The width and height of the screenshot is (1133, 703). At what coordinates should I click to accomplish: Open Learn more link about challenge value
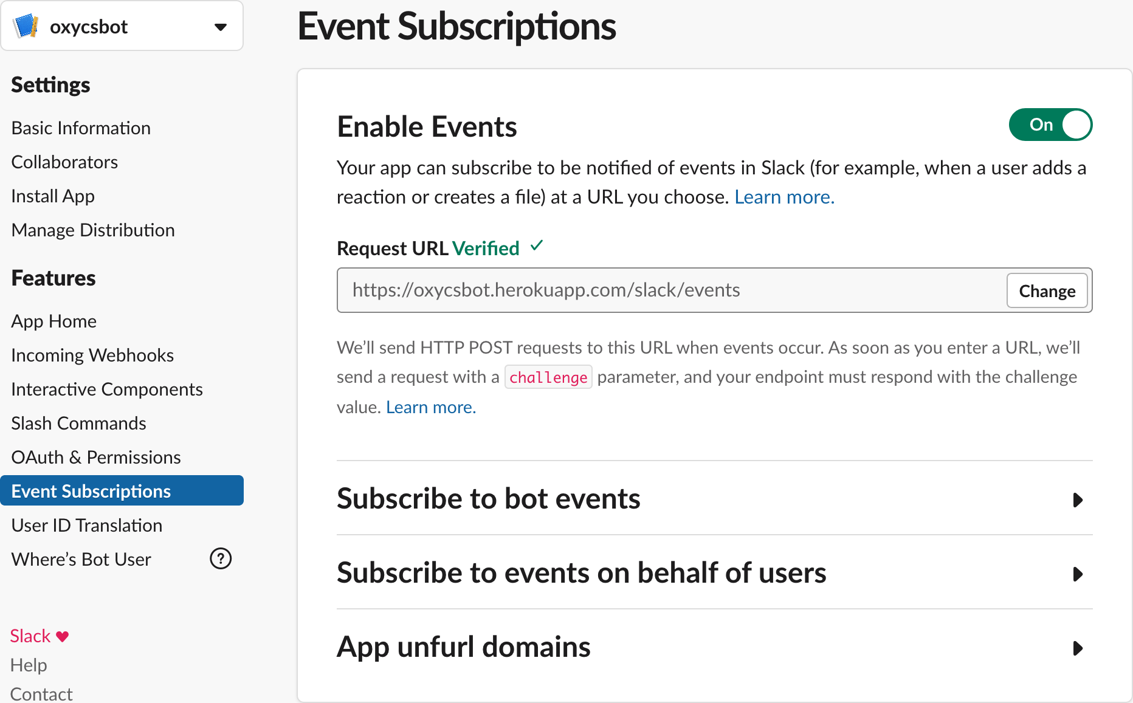click(431, 407)
